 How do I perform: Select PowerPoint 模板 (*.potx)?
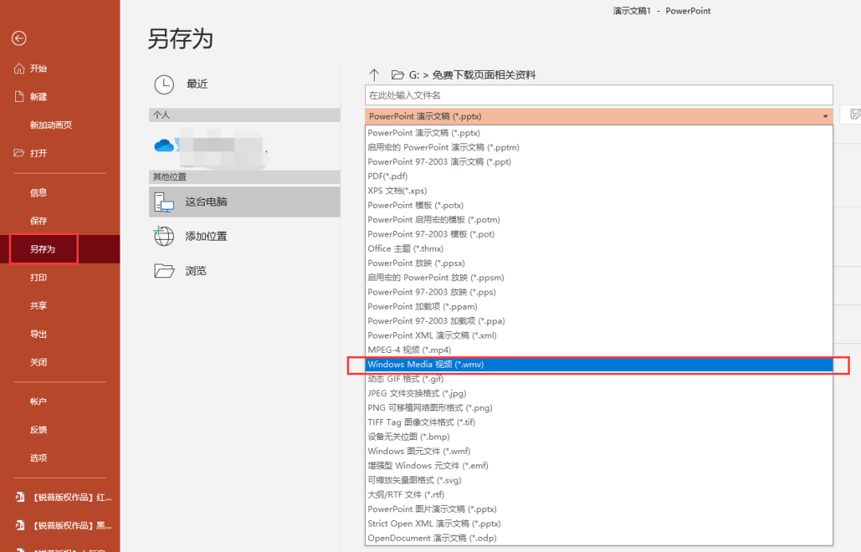tap(599, 206)
